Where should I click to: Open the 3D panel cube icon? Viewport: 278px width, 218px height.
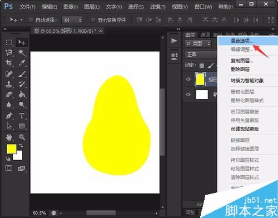[x=174, y=56]
